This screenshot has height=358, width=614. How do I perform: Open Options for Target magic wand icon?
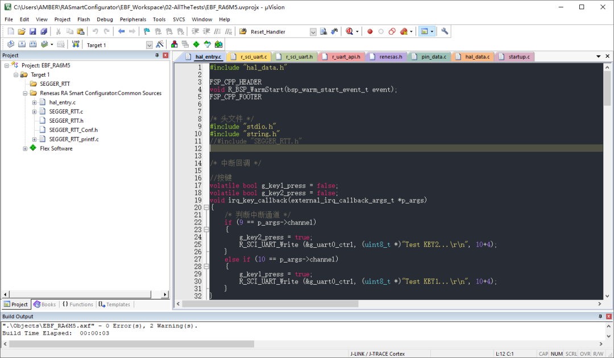(x=160, y=44)
